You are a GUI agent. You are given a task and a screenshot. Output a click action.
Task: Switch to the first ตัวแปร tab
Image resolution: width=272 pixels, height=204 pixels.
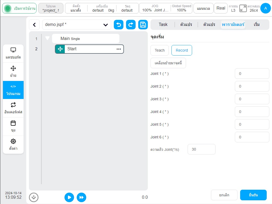point(186,24)
